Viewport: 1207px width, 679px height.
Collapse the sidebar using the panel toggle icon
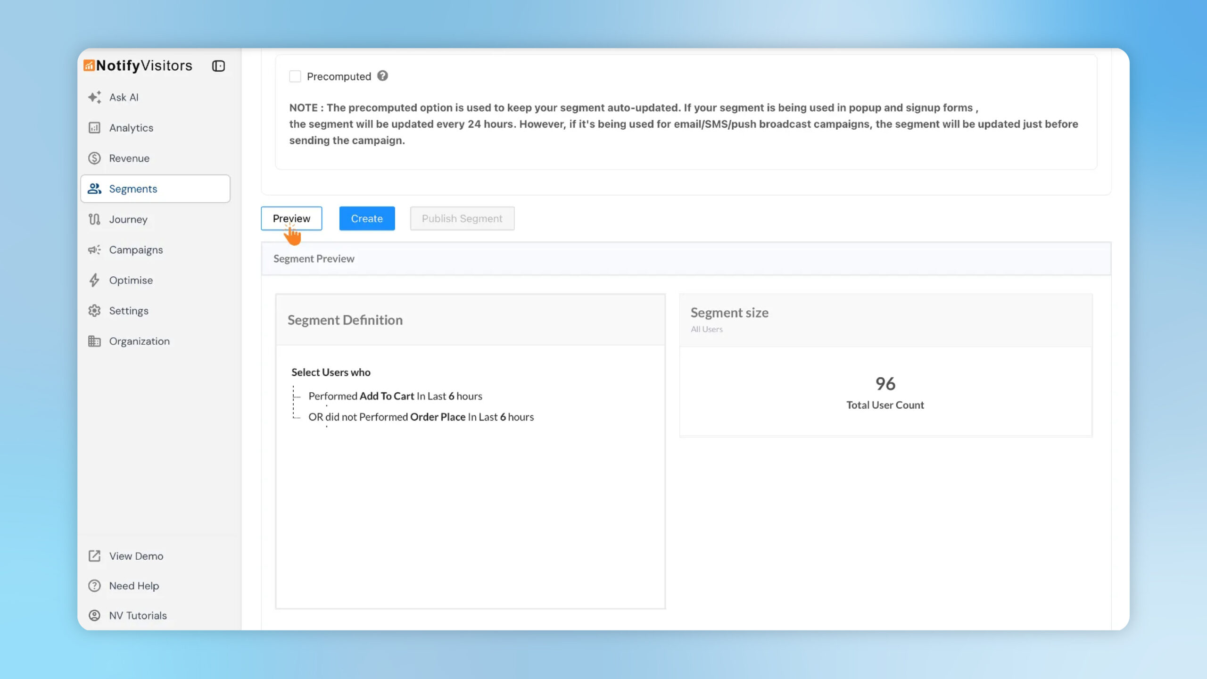(x=218, y=66)
